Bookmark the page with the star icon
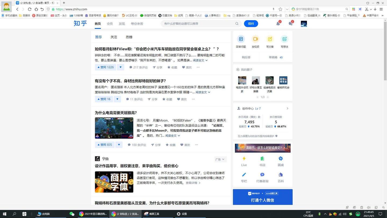Image resolution: width=387 pixels, height=218 pixels. click(x=280, y=9)
